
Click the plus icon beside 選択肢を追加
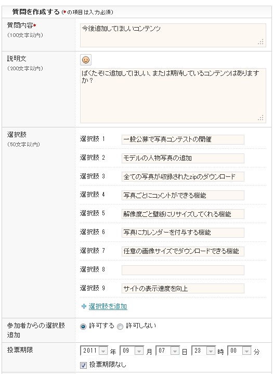point(84,306)
